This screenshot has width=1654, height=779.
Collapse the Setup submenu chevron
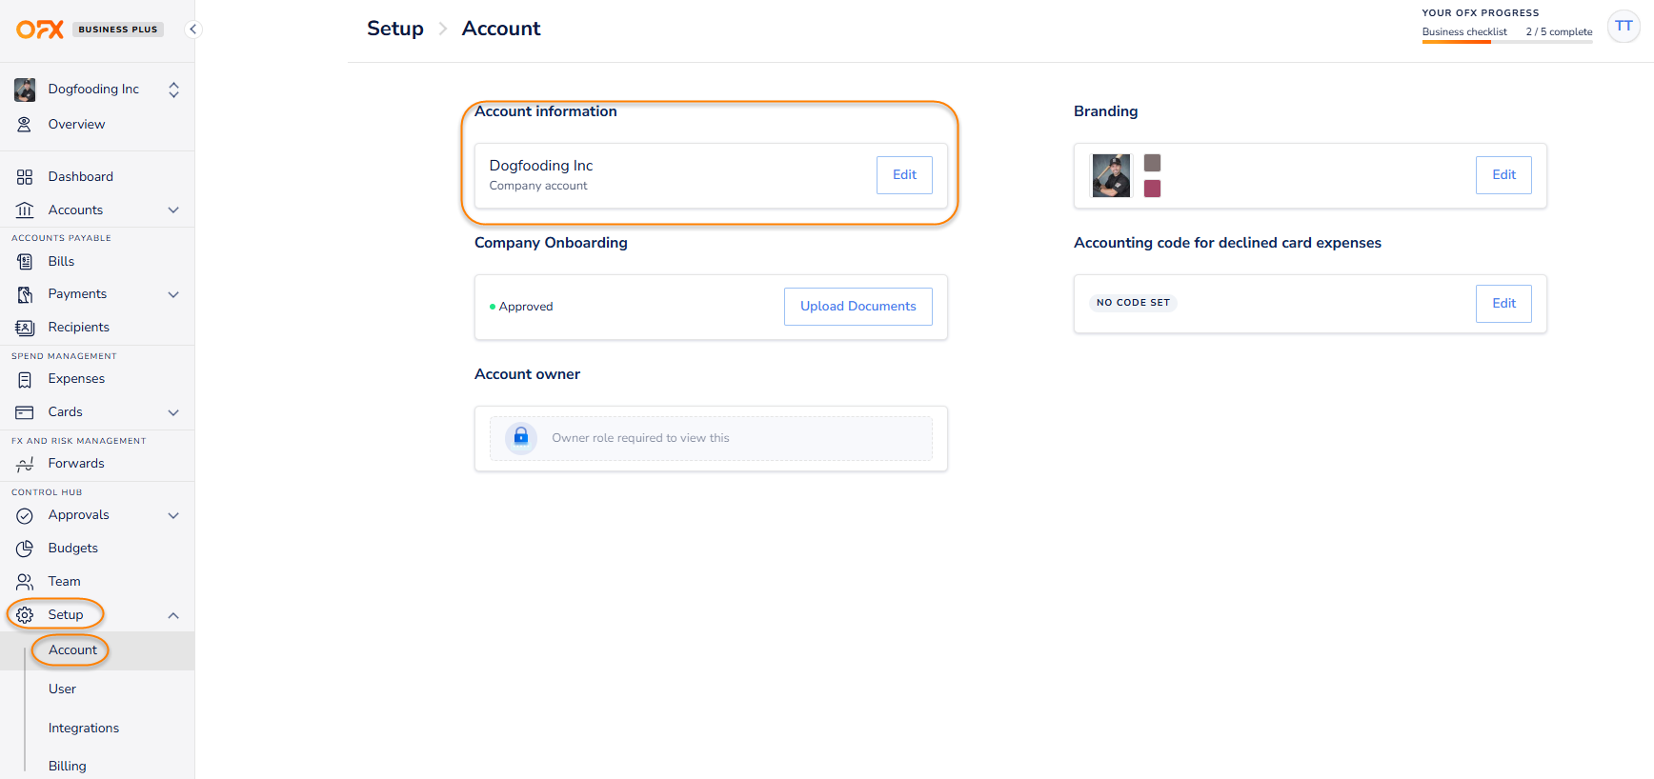[173, 615]
